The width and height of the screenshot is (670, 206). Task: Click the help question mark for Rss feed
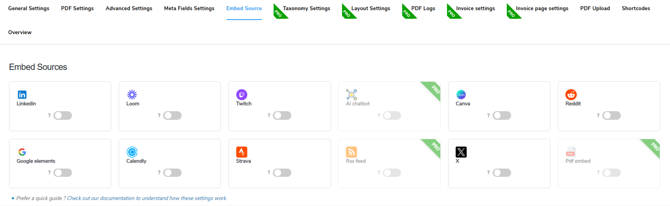point(379,173)
